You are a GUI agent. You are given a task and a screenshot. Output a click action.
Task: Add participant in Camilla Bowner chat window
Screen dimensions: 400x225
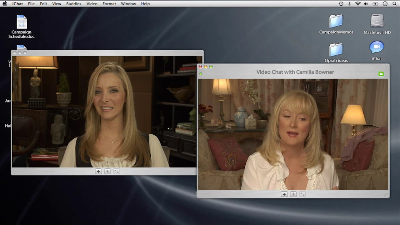[x=284, y=194]
